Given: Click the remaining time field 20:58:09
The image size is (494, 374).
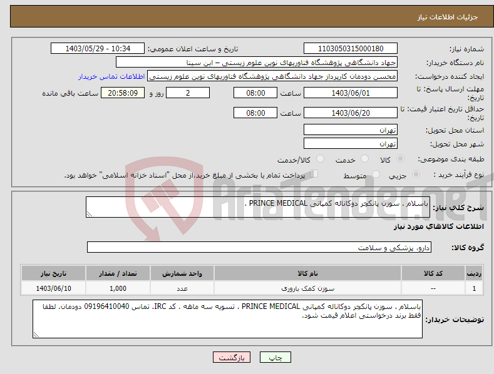Looking at the screenshot, I should click(123, 93).
